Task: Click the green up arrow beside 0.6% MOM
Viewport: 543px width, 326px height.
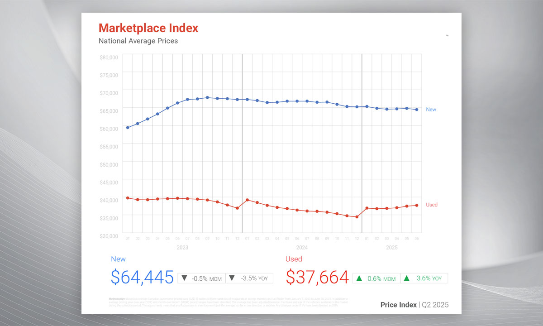Action: coord(359,278)
